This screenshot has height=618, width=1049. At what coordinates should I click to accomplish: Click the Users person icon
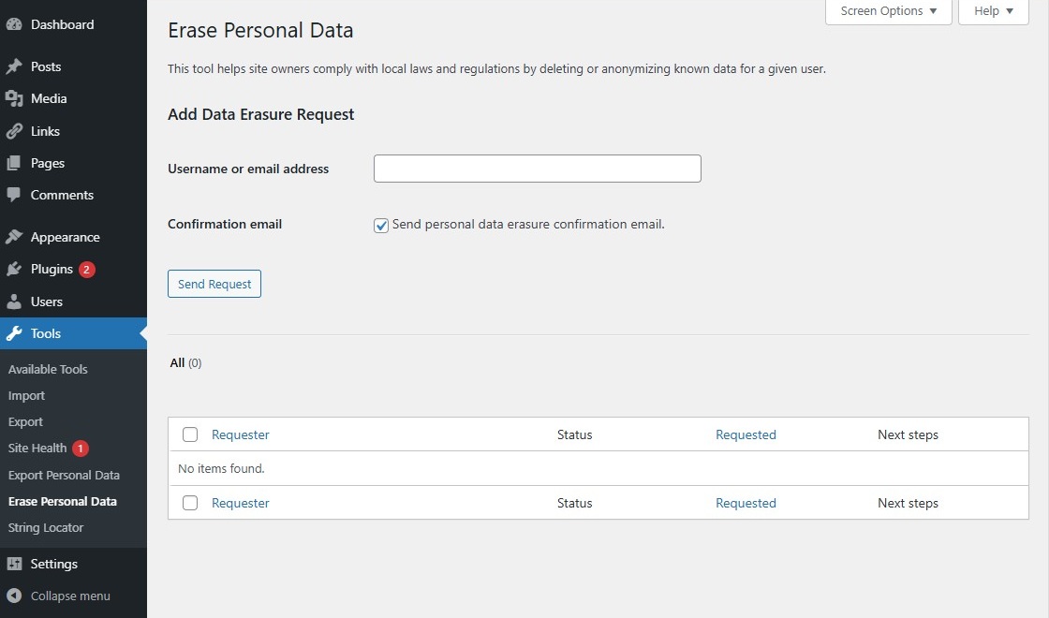click(14, 302)
